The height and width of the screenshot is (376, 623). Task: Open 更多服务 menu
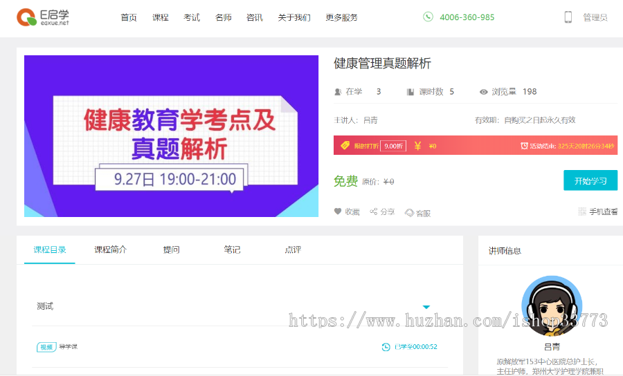[x=342, y=17]
